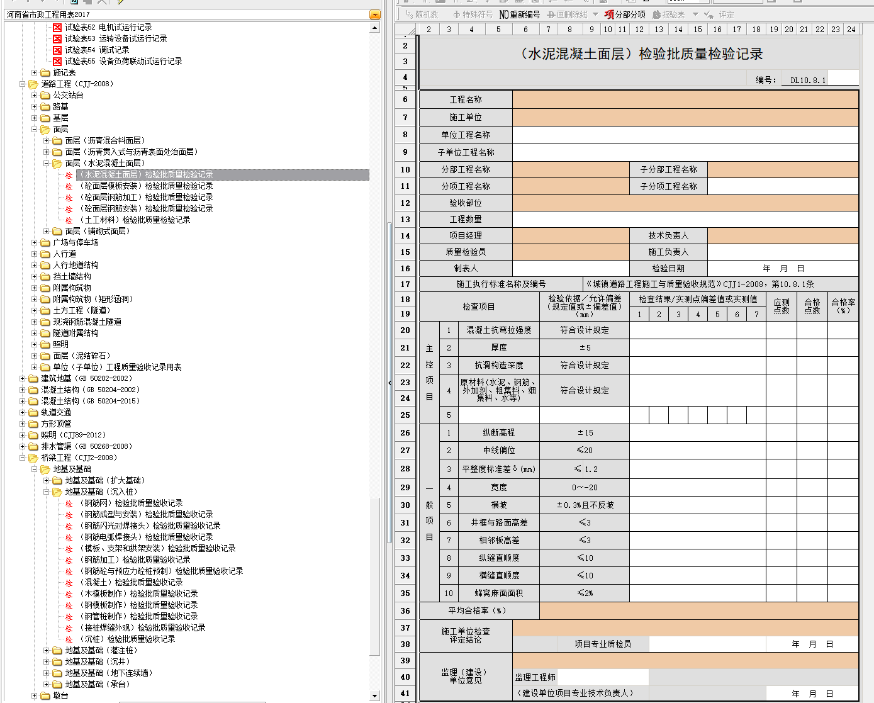Expand the 排水管渠 (GB 50268-2008) node
The image size is (874, 703).
coord(23,446)
